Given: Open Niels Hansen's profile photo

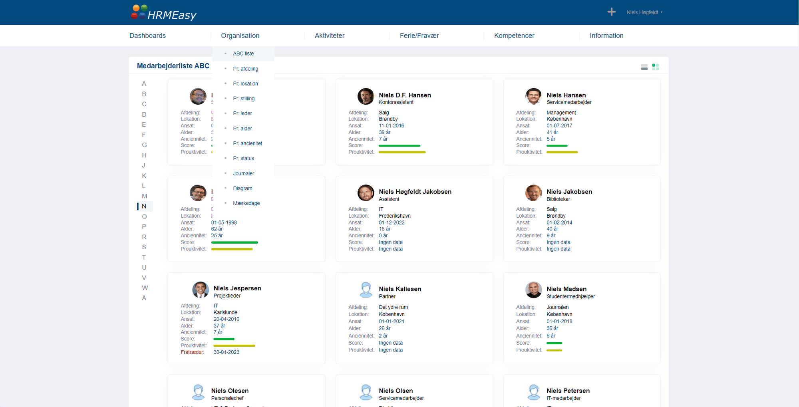Looking at the screenshot, I should [x=533, y=96].
